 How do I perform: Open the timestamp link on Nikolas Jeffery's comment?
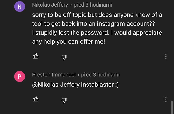pyautogui.click(x=94, y=5)
